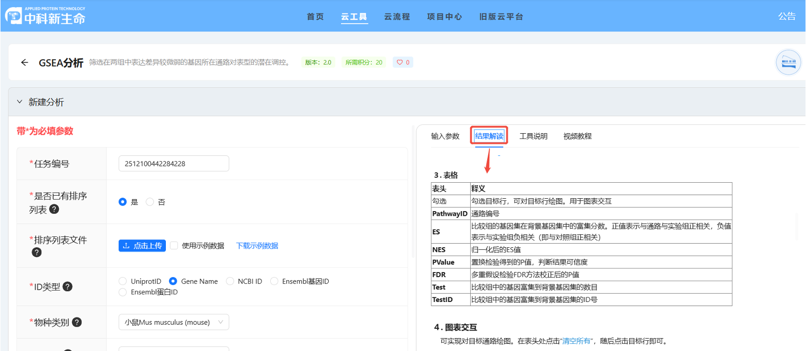The height and width of the screenshot is (351, 806).
Task: Collapse the 新建分析 section
Action: click(21, 102)
